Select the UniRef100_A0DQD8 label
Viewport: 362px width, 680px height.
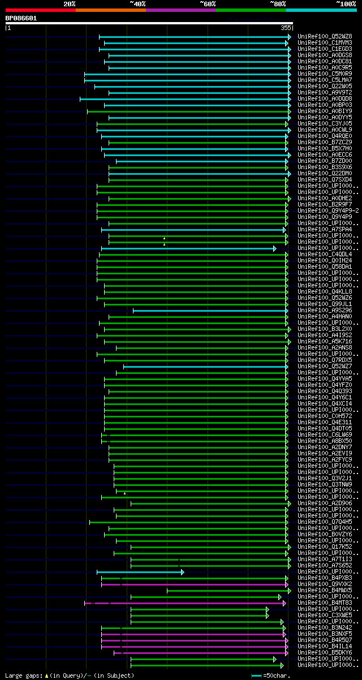(x=325, y=98)
